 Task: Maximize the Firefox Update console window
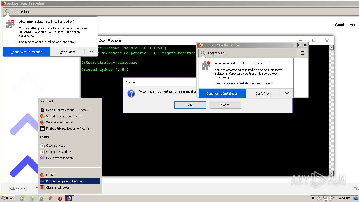[314, 40]
